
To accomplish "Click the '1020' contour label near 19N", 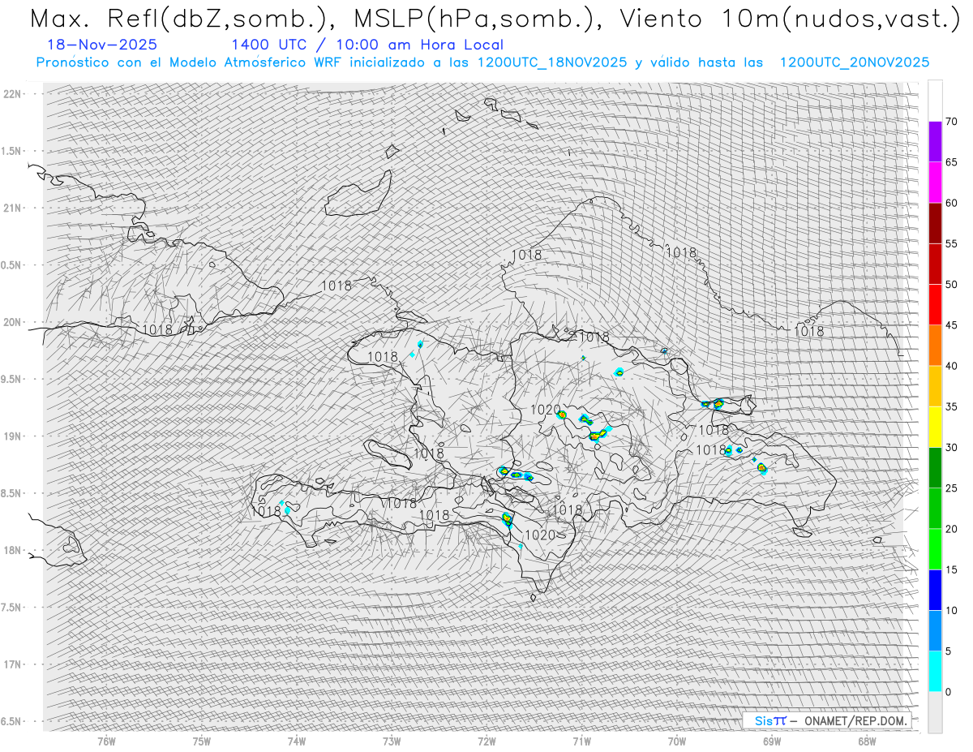I will click(546, 410).
